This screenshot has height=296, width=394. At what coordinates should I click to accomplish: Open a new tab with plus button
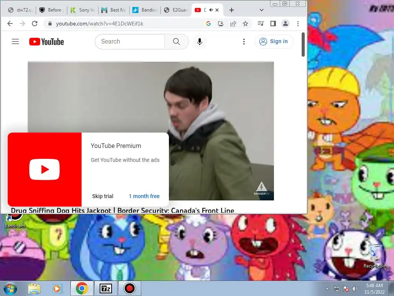[232, 10]
